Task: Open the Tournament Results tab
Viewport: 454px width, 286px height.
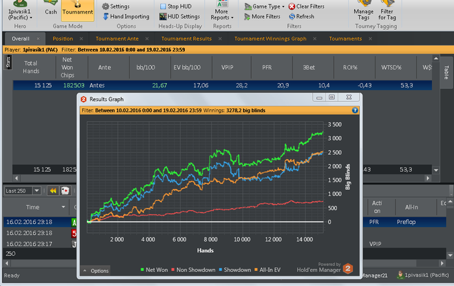Action: [187, 39]
